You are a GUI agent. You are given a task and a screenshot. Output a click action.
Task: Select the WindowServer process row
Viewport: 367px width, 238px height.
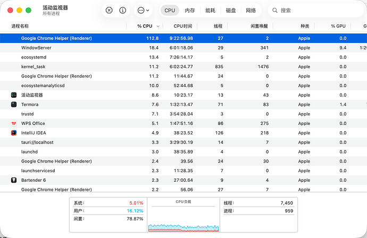pos(183,48)
